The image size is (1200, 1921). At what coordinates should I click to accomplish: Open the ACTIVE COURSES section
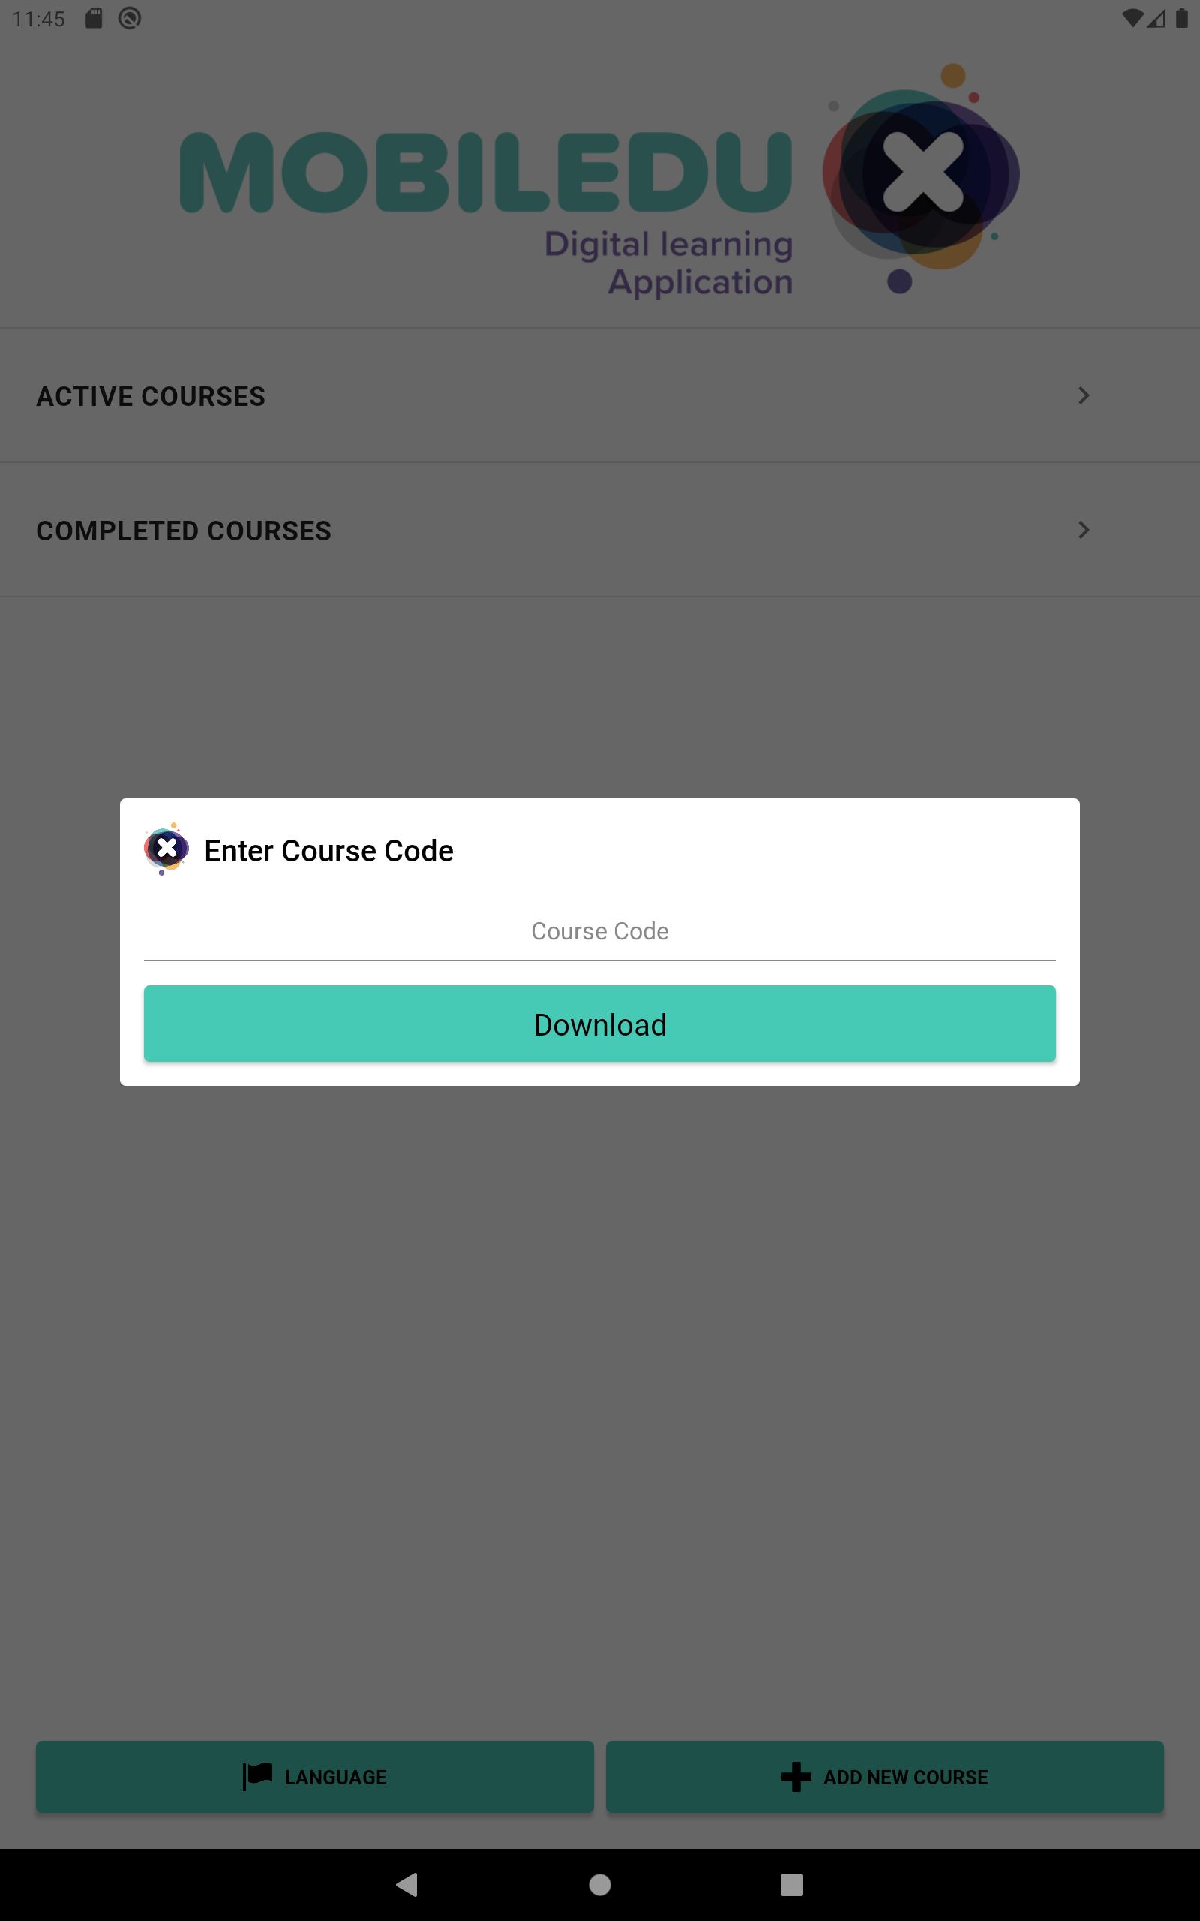pyautogui.click(x=599, y=395)
